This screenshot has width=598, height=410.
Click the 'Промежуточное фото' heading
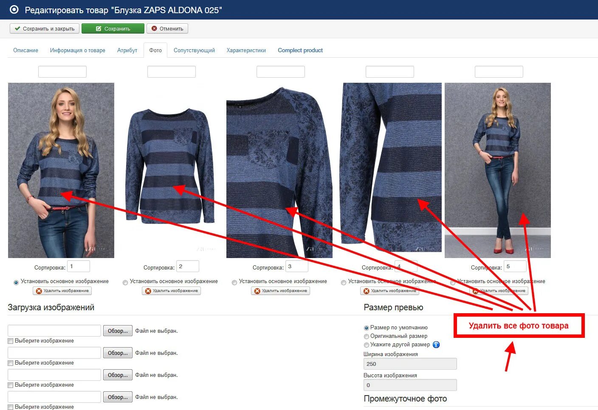point(405,399)
